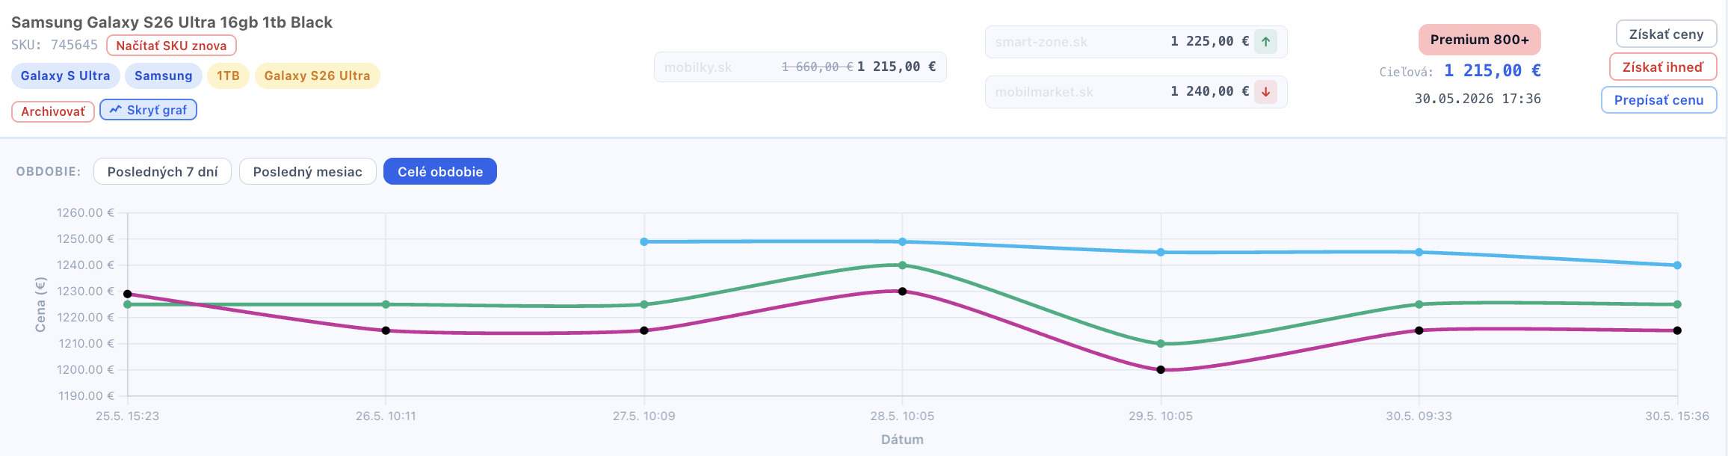1728x456 pixels.
Task: Select the Celé obdobie period
Action: 440,171
